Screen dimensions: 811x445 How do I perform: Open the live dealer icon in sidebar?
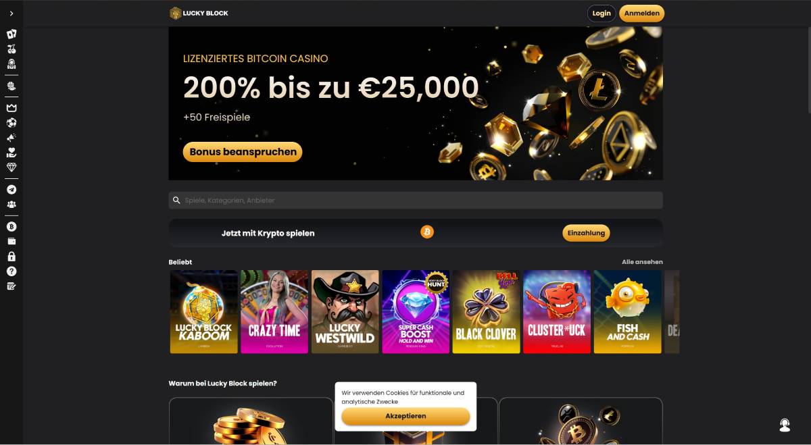[x=11, y=65]
